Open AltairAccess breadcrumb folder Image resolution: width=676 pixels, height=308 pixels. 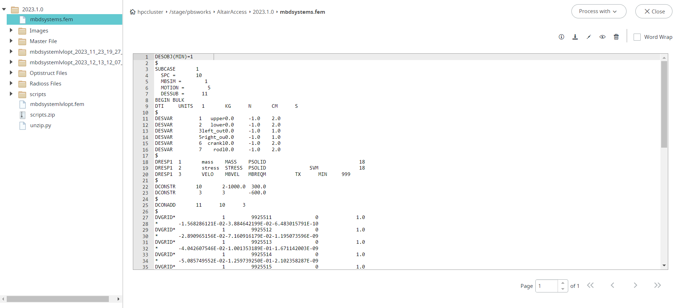pos(232,12)
